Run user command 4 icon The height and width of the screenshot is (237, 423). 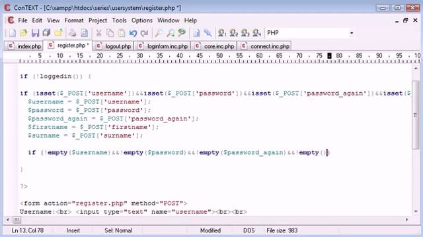[257, 33]
